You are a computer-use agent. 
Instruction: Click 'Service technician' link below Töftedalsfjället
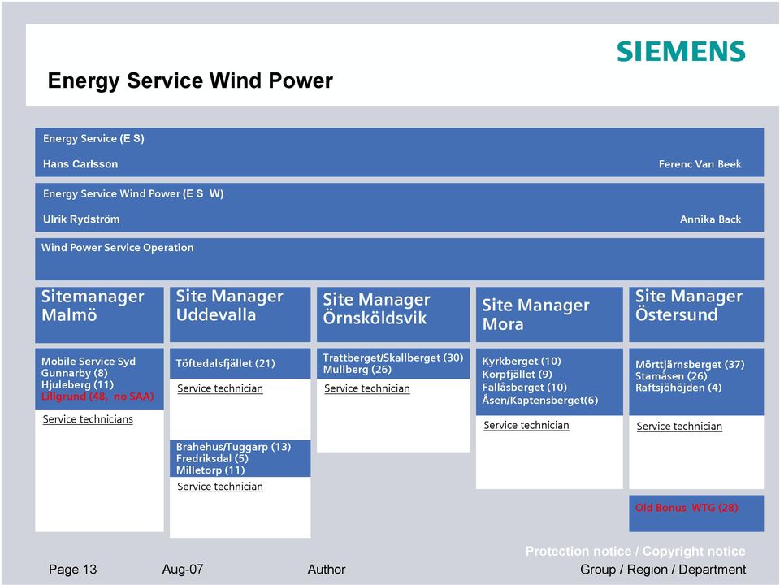point(220,388)
